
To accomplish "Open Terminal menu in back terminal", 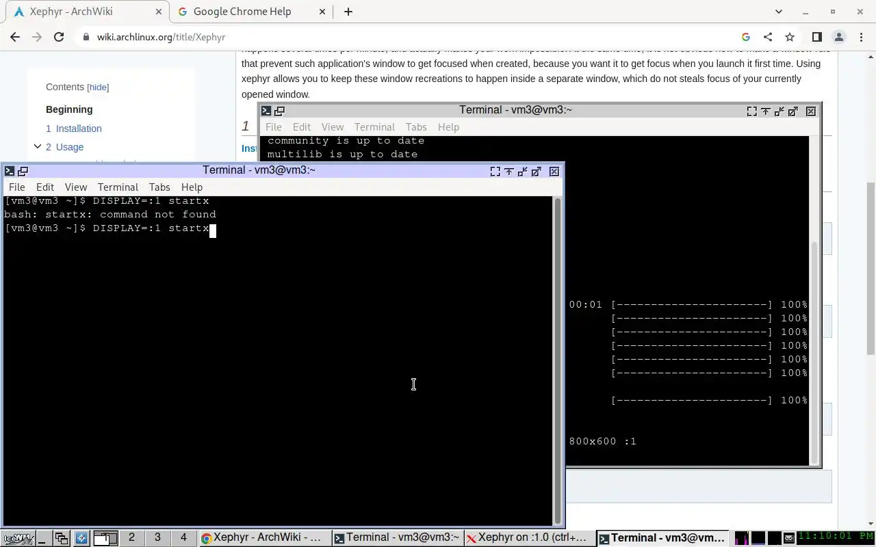I will click(374, 127).
